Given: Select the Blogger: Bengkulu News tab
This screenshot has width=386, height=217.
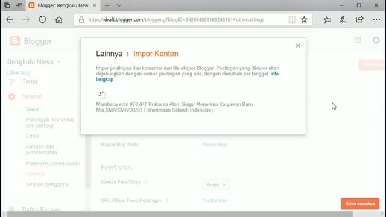Looking at the screenshot, I should tap(63, 5).
